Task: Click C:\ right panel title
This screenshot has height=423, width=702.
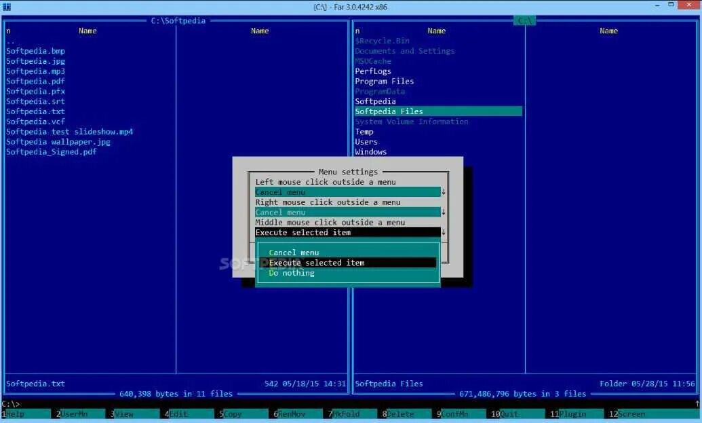Action: pos(524,20)
